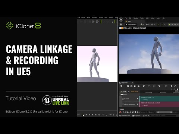Screen dimensions: 179x134
Task: Open the Build menu in Unreal Editor
Action: 147,18
